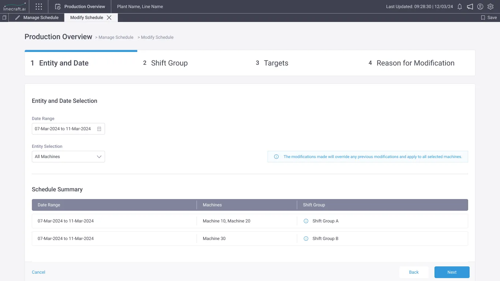
Task: Click the pencil icon on Manage Schedule tab
Action: tap(18, 18)
